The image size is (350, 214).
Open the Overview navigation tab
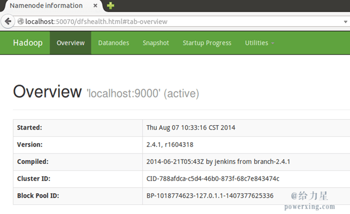[71, 43]
